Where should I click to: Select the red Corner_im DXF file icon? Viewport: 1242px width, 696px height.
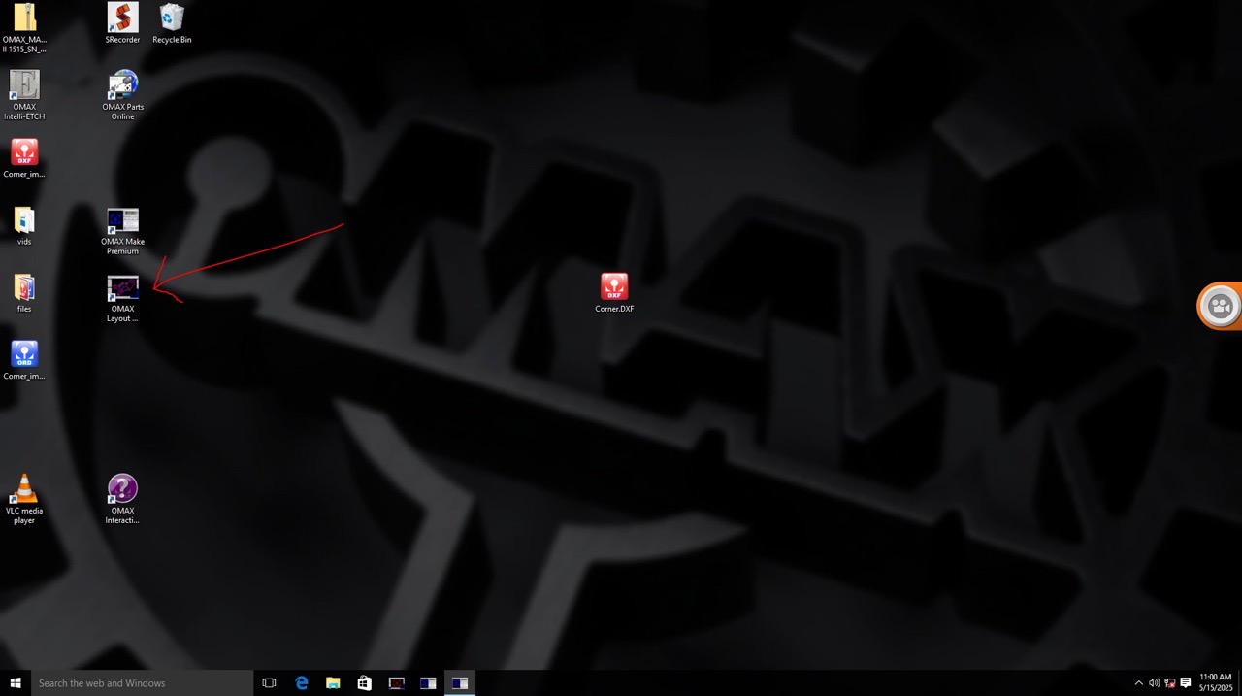click(24, 158)
